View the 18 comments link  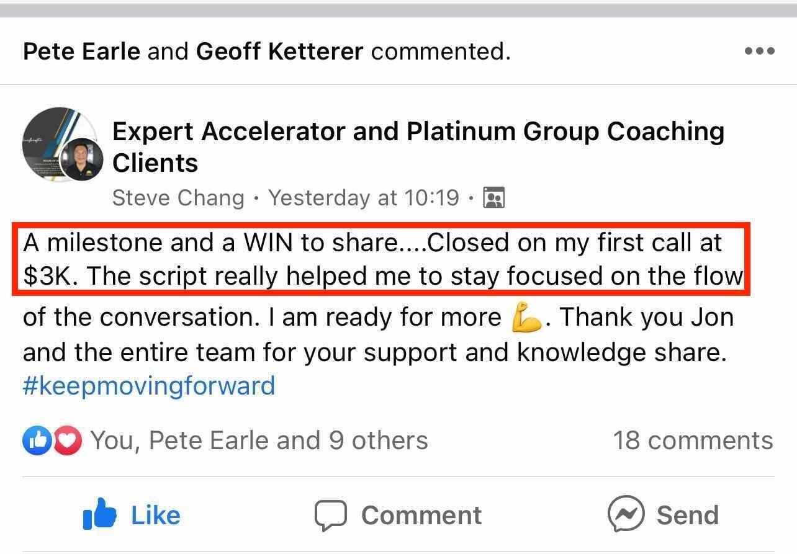(x=693, y=440)
